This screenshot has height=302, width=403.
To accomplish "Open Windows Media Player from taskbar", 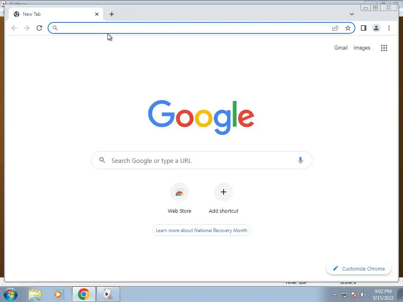I will tap(59, 294).
